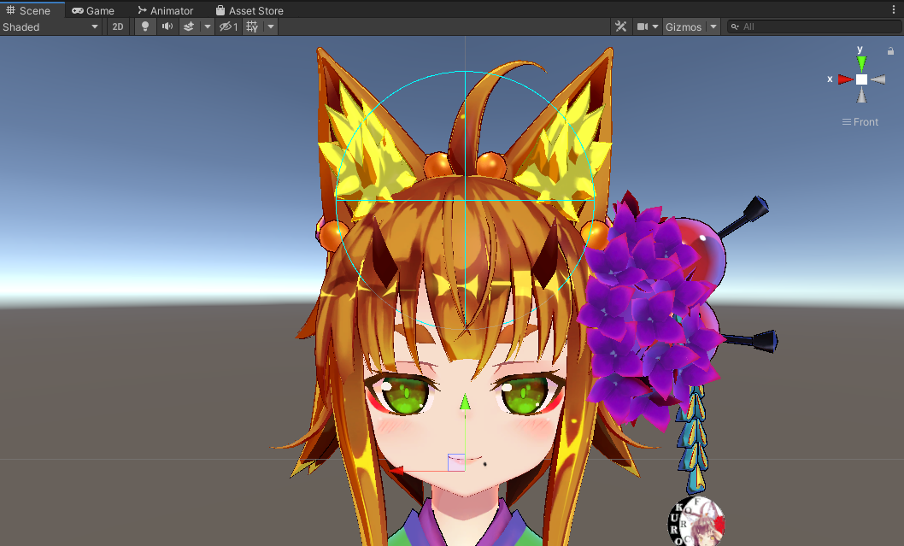
Task: Click the Front projection label
Action: point(860,122)
